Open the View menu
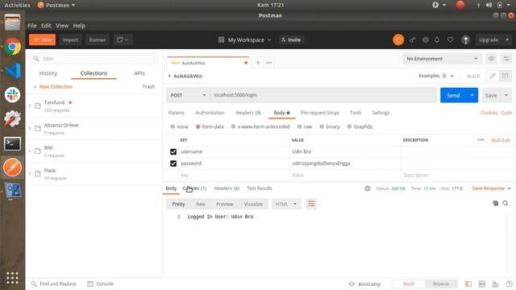The height and width of the screenshot is (290, 516). click(x=62, y=25)
